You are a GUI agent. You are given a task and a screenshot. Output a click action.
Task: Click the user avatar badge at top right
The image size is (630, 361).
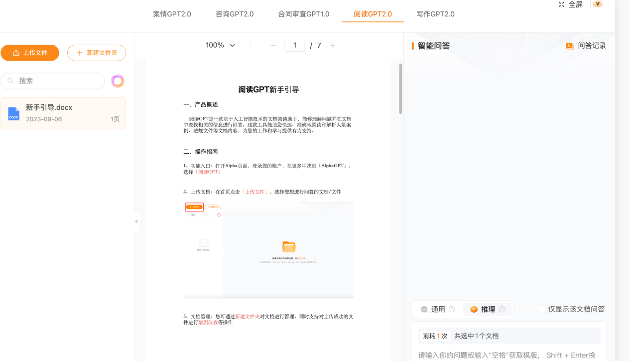(598, 4)
